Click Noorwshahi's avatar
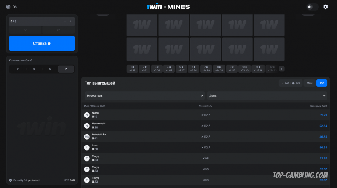Screen dimensions: 337x188 click(x=87, y=126)
